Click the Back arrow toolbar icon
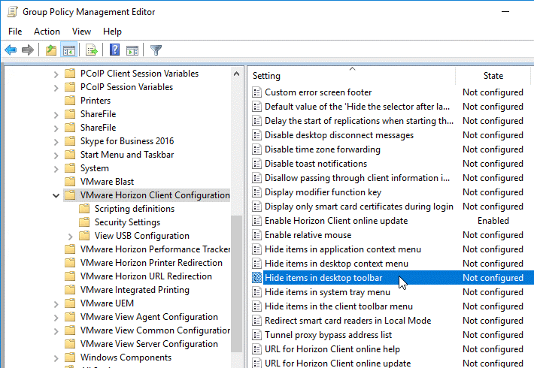The width and height of the screenshot is (534, 368). pyautogui.click(x=11, y=50)
